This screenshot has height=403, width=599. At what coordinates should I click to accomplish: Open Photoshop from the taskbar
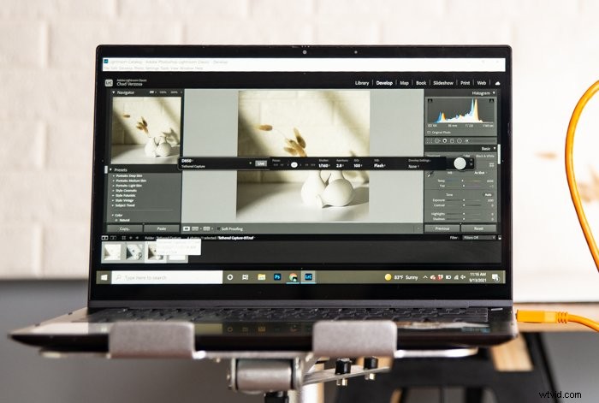[277, 277]
